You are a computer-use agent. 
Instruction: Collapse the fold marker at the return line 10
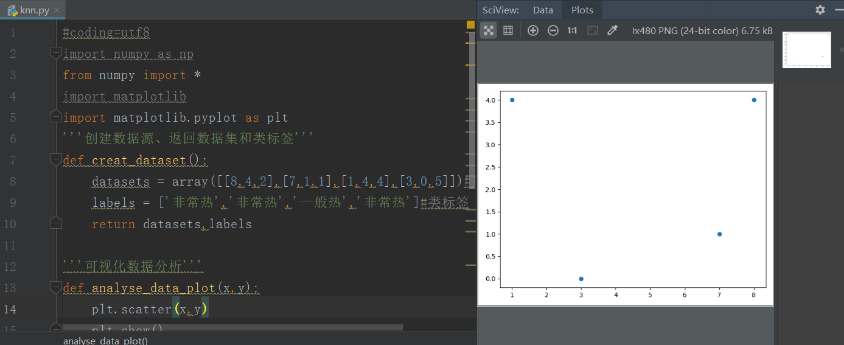(56, 223)
